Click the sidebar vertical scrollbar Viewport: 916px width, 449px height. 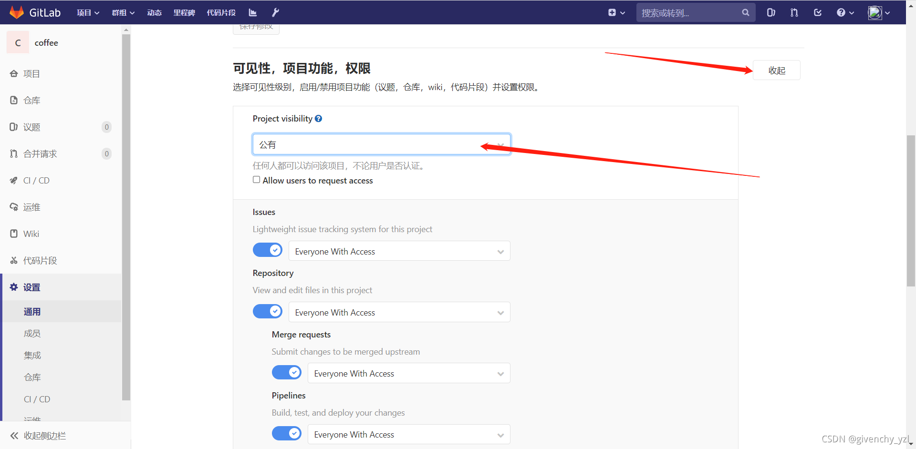126,217
